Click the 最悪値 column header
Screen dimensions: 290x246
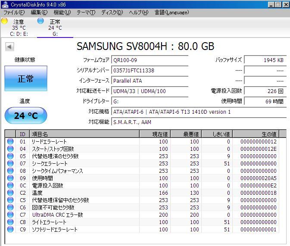pyautogui.click(x=186, y=134)
